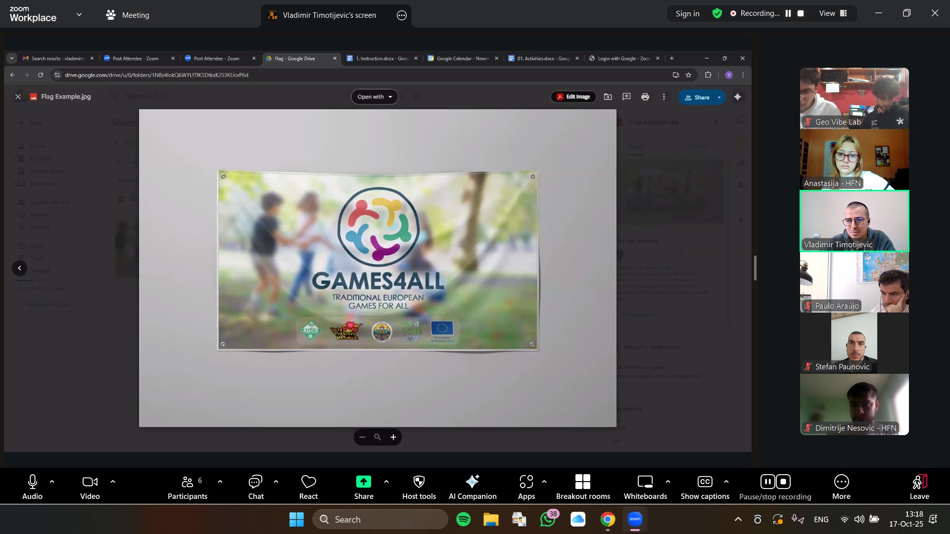950x534 pixels.
Task: Switch to the Google Calendar browser tab
Action: point(463,58)
